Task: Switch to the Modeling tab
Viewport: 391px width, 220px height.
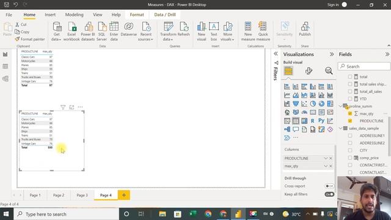Action: pos(75,15)
